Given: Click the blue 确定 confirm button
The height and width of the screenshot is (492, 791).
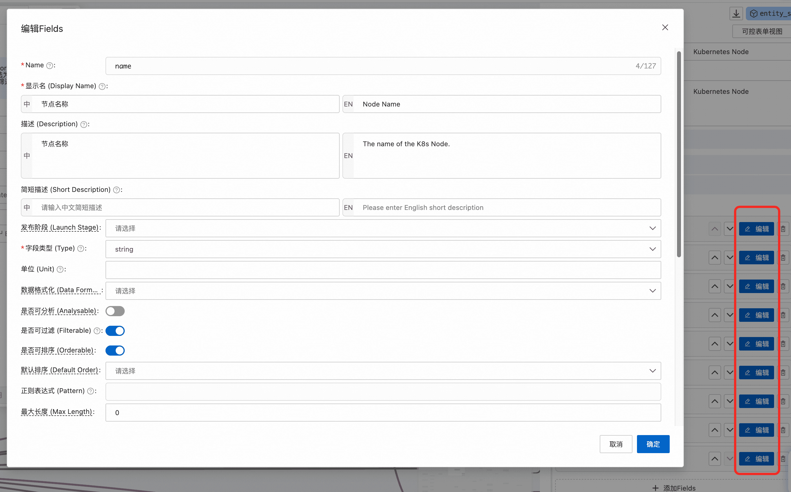Looking at the screenshot, I should tap(653, 444).
